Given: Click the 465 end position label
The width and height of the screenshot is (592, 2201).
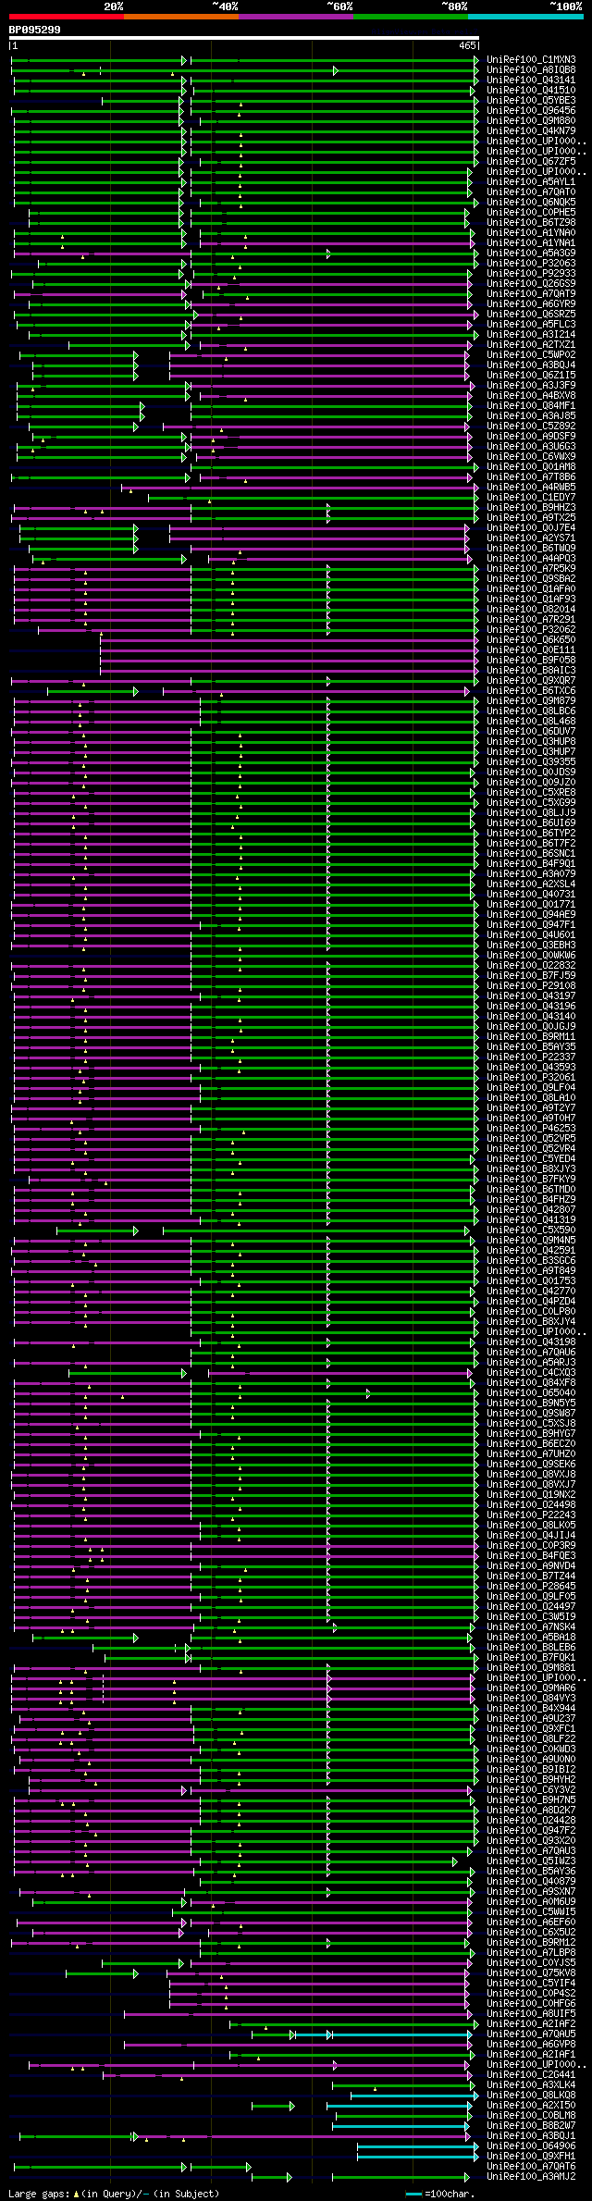Looking at the screenshot, I should pos(467,45).
